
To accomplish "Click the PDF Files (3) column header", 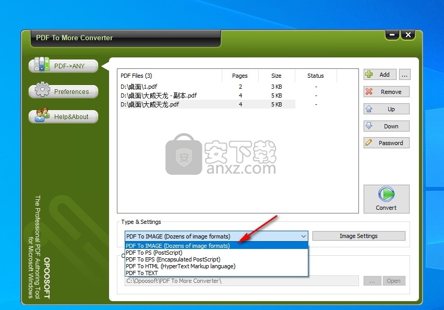I will [x=170, y=76].
